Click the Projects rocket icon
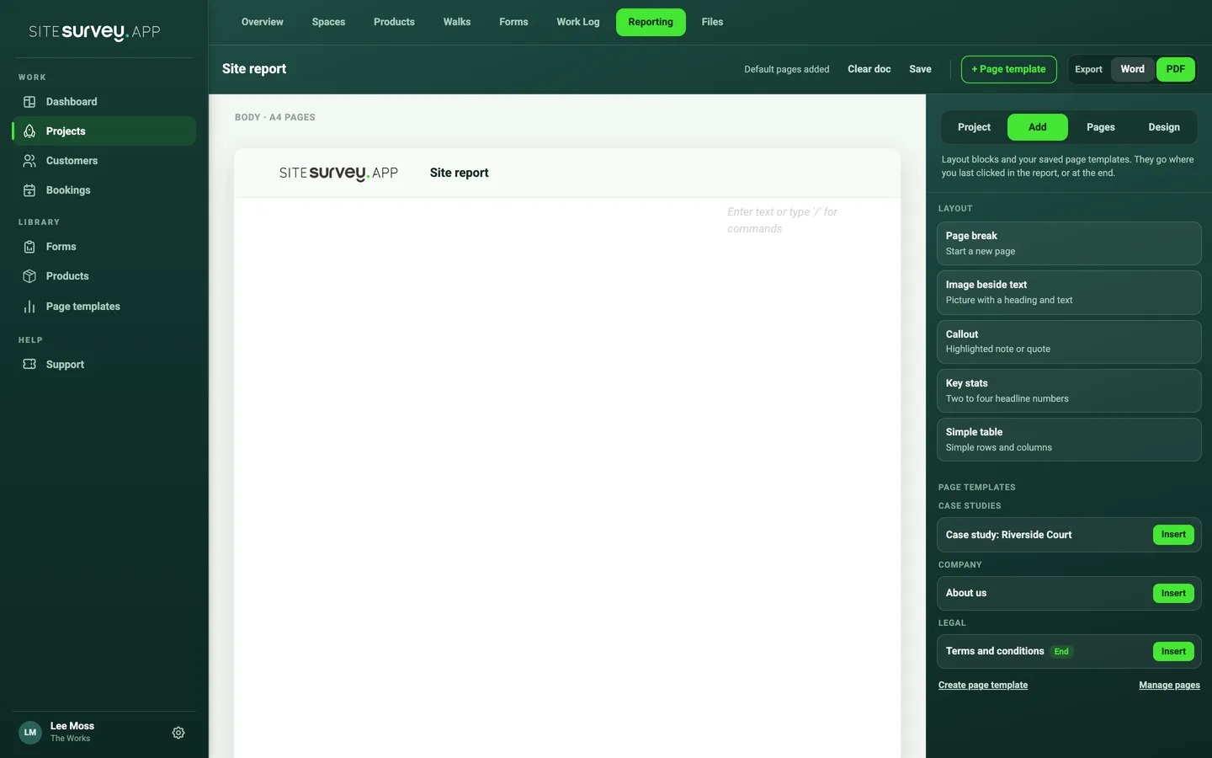The image size is (1212, 758). (x=29, y=131)
